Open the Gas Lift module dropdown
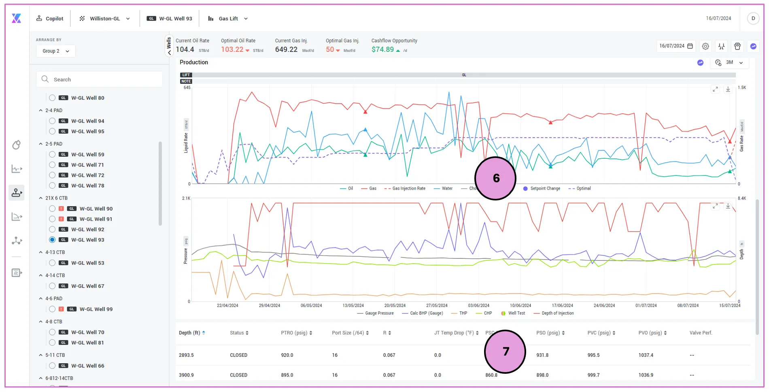Image resolution: width=769 pixels, height=392 pixels. 228,19
